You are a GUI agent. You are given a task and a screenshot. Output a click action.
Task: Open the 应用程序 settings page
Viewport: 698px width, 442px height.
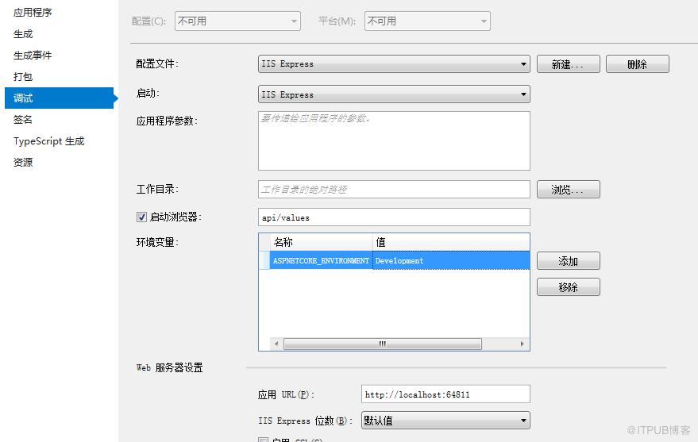click(33, 13)
